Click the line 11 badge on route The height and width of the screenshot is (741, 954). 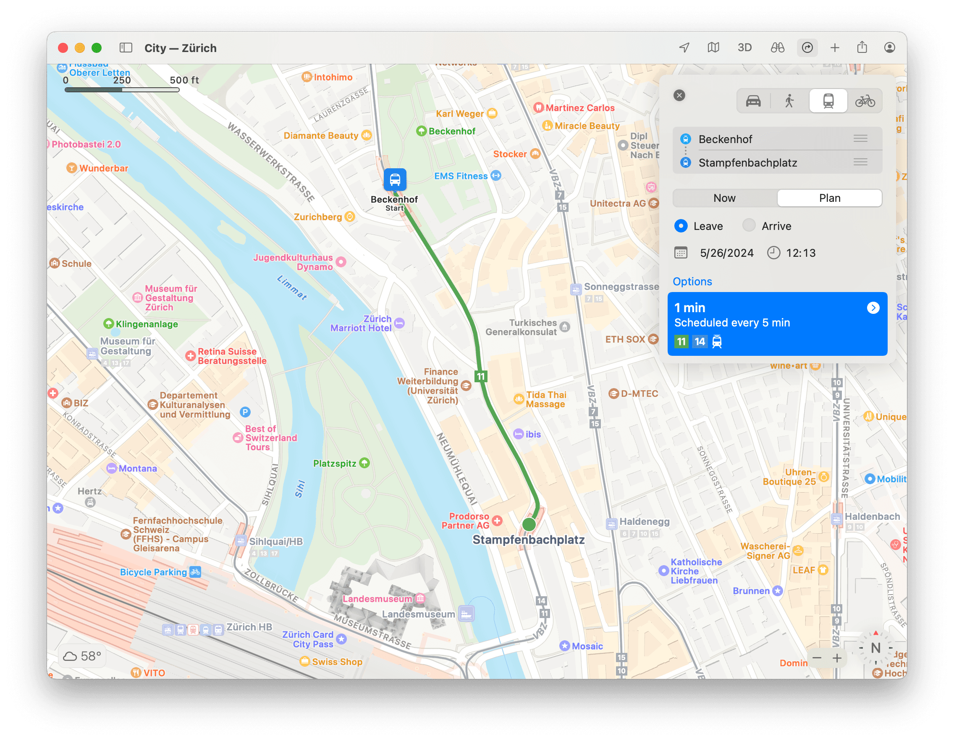point(480,376)
